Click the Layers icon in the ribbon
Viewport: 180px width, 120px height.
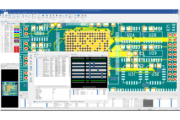57,16
